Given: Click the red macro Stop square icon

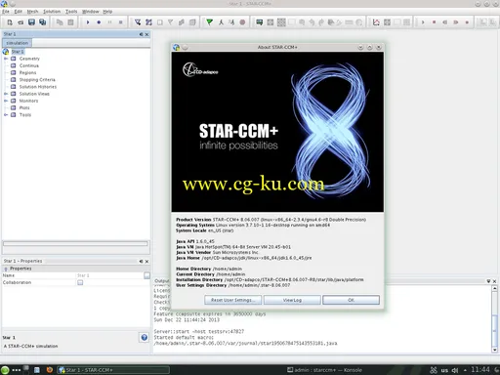Looking at the screenshot, I should (x=434, y=22).
